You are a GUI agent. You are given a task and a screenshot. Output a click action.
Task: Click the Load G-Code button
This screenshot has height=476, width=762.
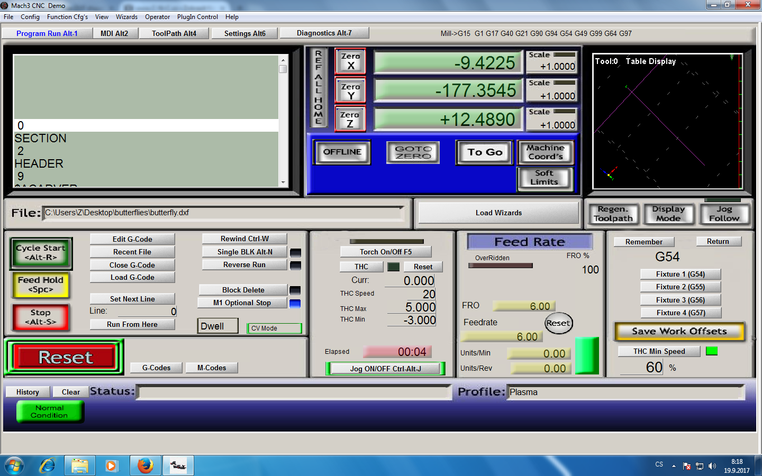coord(132,277)
